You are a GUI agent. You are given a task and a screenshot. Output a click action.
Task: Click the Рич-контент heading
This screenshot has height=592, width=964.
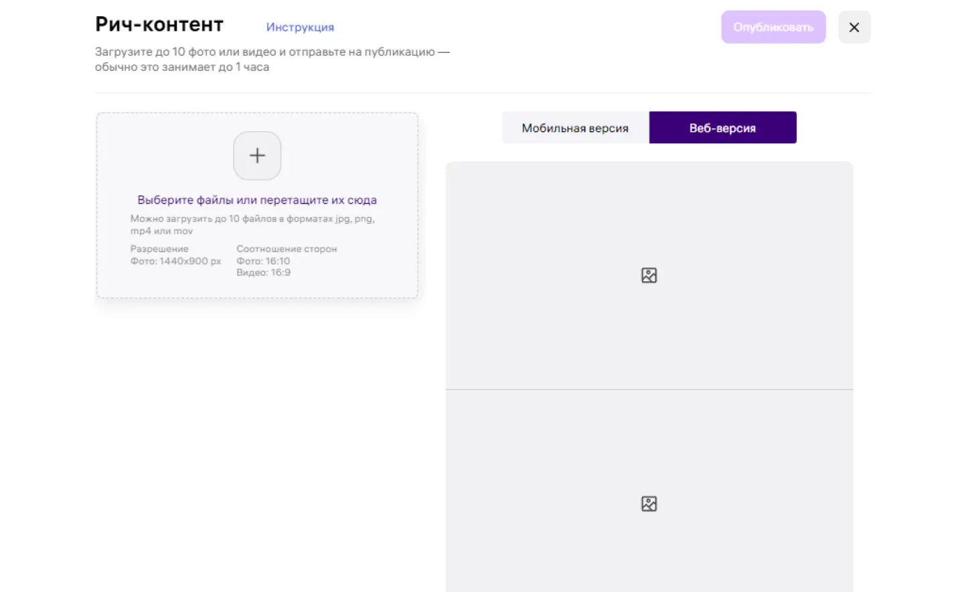(x=159, y=24)
